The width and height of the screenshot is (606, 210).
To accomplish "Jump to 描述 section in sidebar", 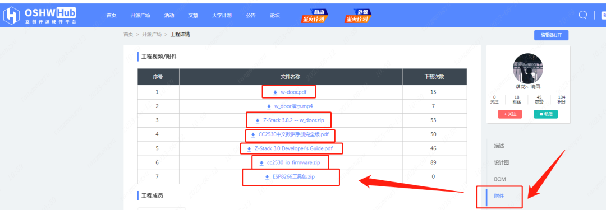I will tap(499, 146).
